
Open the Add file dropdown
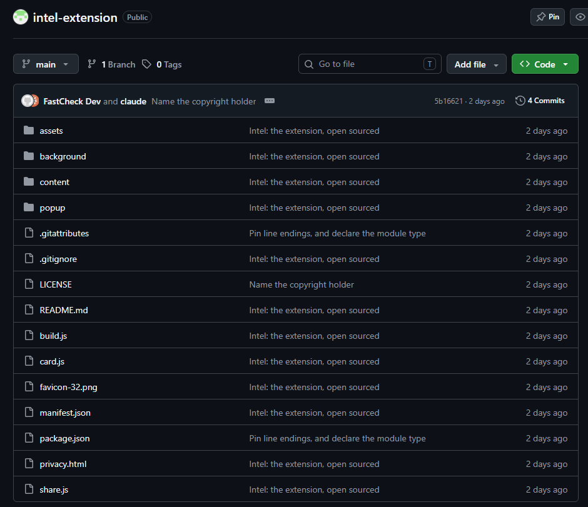tap(476, 64)
